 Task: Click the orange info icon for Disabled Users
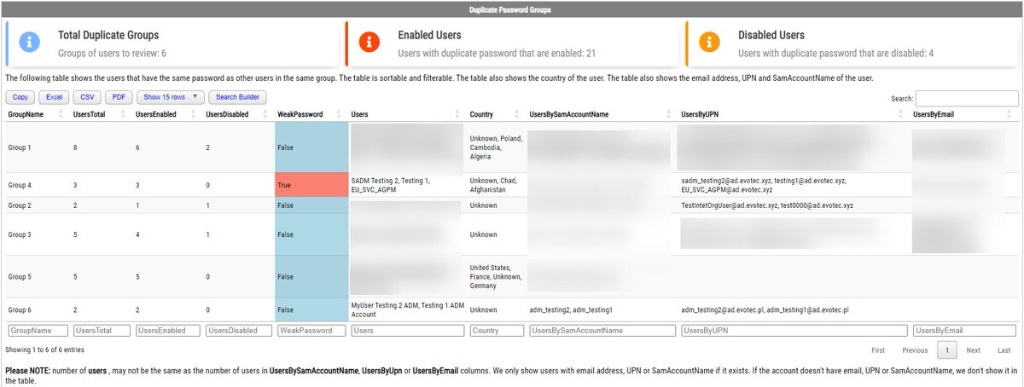point(710,43)
